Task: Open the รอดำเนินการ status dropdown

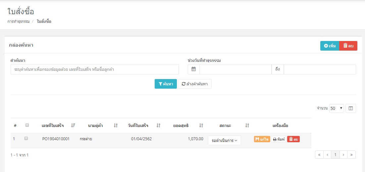Action: (x=225, y=140)
